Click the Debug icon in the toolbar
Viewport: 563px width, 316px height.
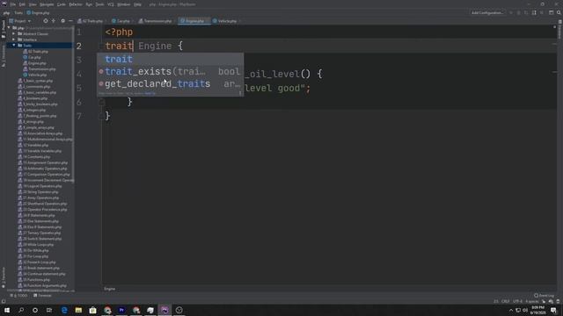point(518,12)
